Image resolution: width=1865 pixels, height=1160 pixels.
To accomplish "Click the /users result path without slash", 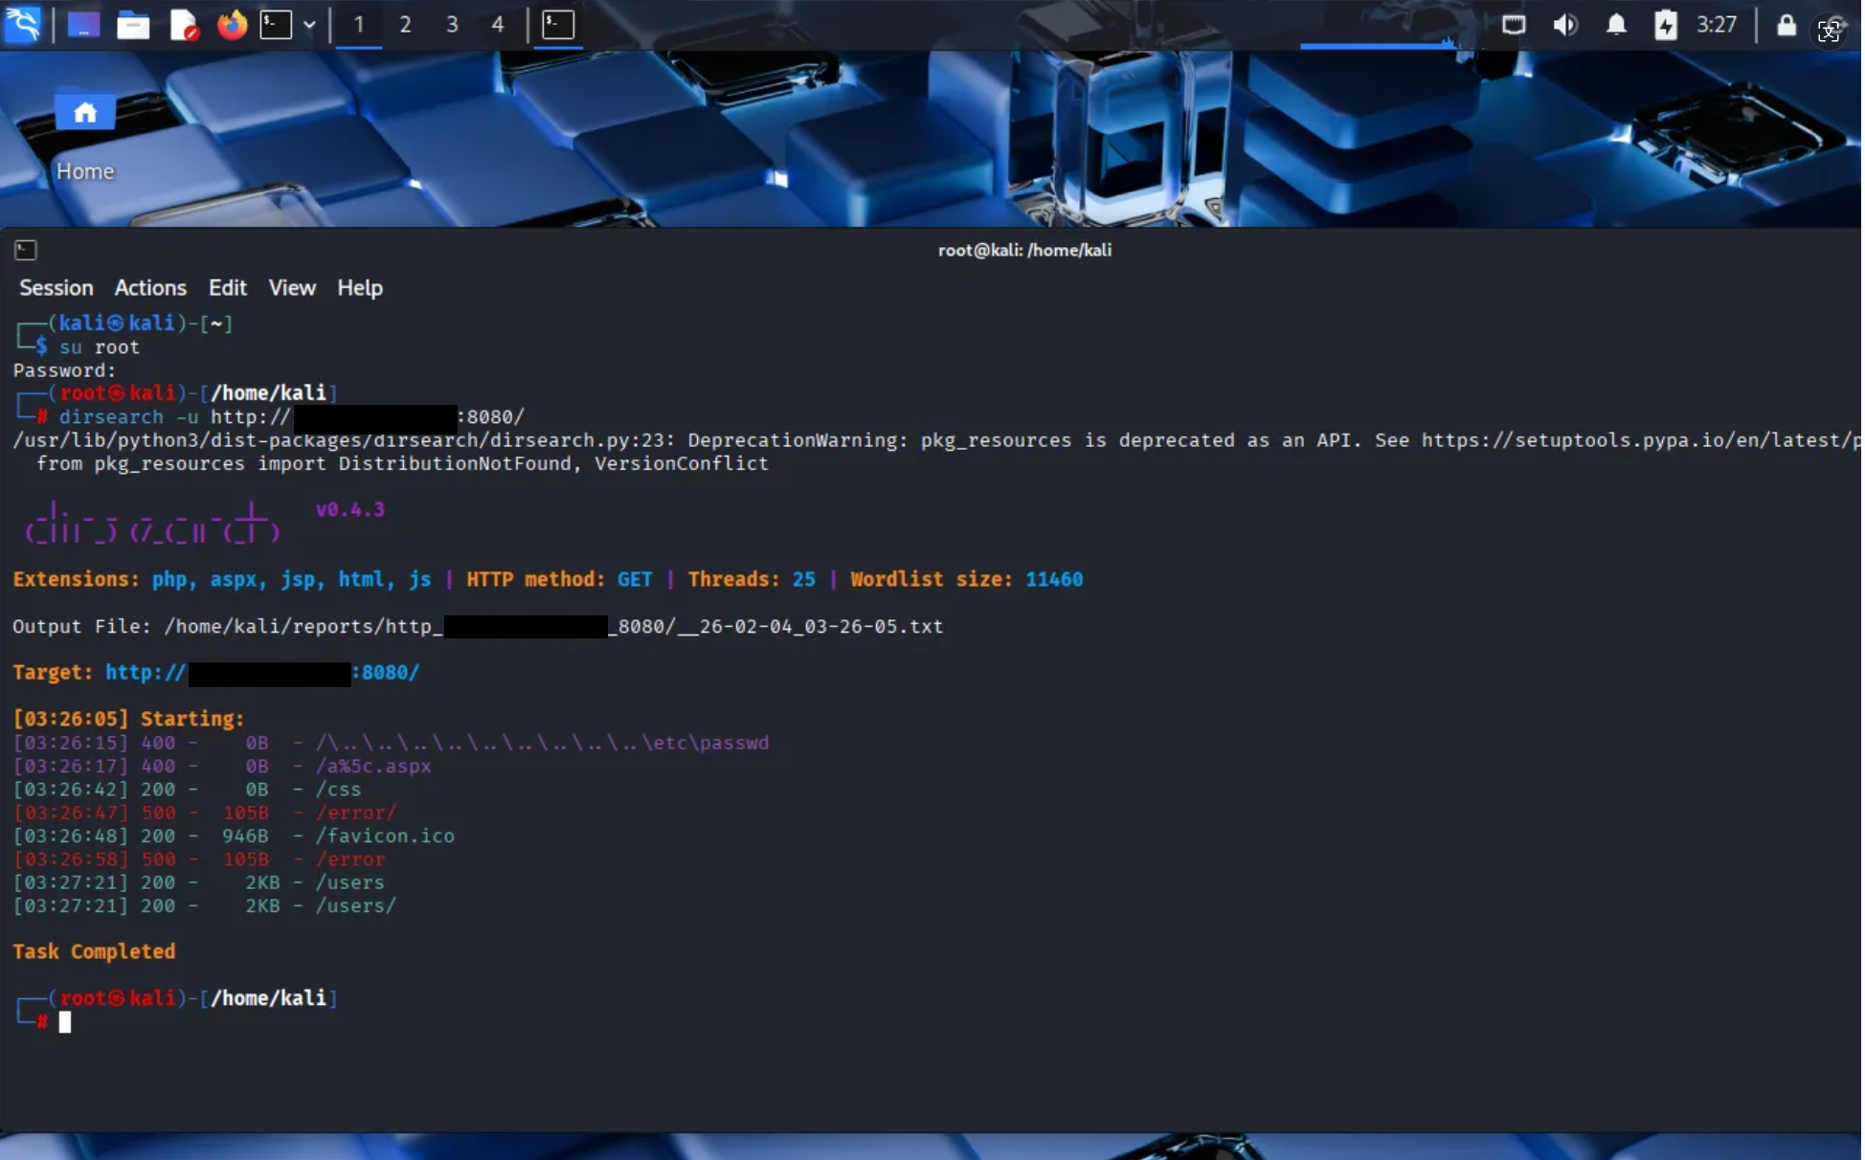I will click(x=349, y=883).
